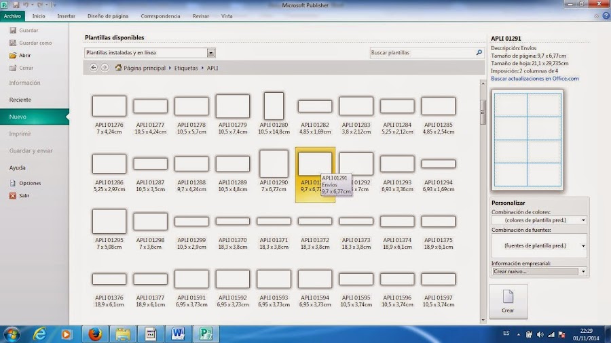Screen dimensions: 611x343
Task: Click the template list scrollbar thumb
Action: pos(483,113)
